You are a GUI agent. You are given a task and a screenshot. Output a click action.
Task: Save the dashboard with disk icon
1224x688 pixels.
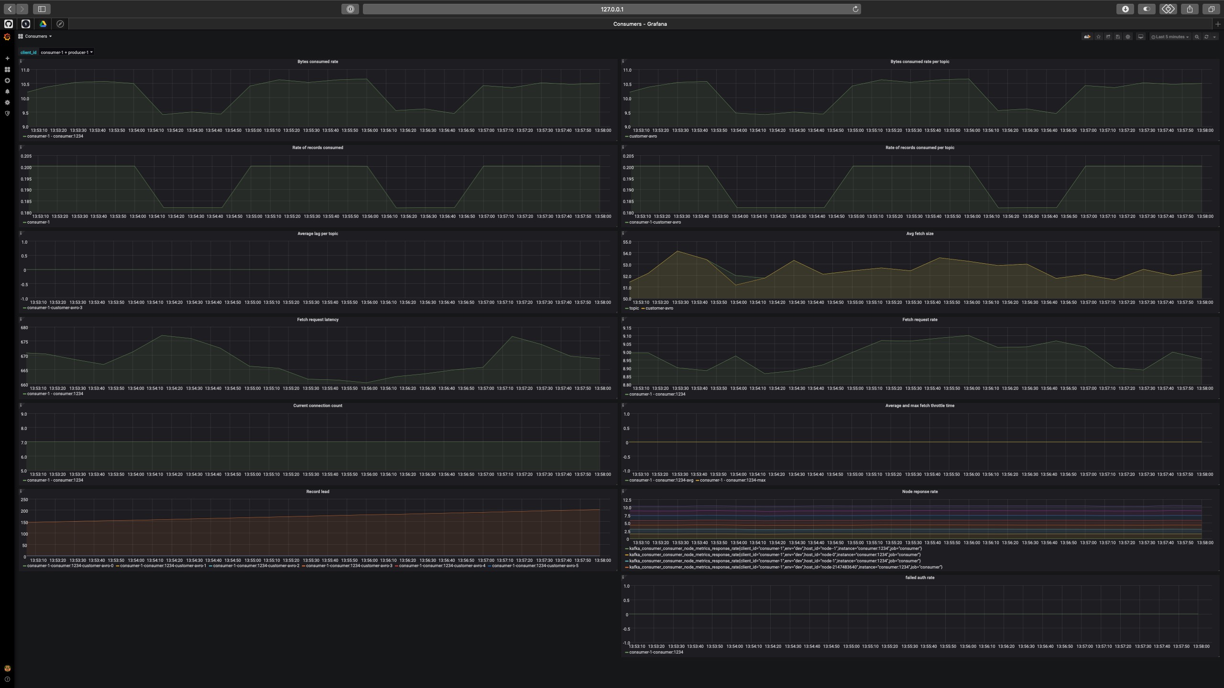click(1118, 37)
